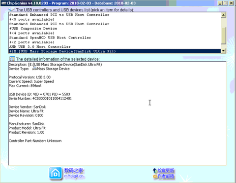
Task: Click 'Product Model: Ultra Fit' line
Action: coord(27,128)
